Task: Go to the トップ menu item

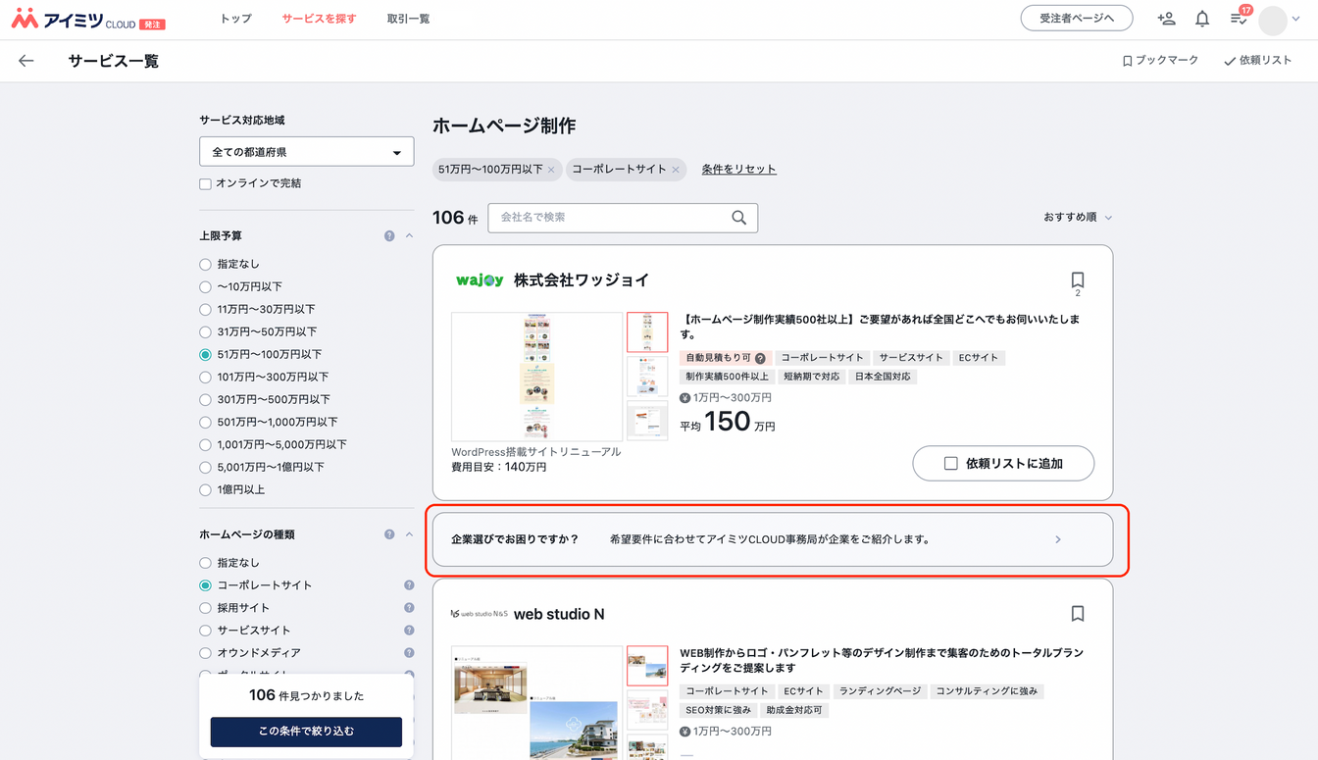Action: (x=235, y=19)
